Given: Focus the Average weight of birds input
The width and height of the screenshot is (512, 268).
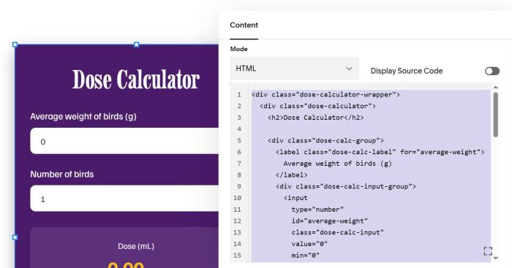Looking at the screenshot, I should click(x=124, y=141).
